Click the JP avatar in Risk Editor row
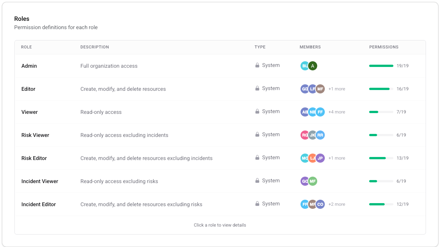Screen dimensions: 440x247 [320, 158]
